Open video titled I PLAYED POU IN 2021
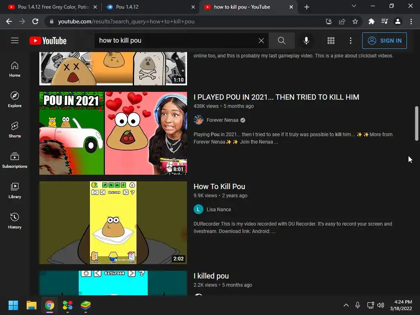The image size is (420, 315). click(276, 97)
